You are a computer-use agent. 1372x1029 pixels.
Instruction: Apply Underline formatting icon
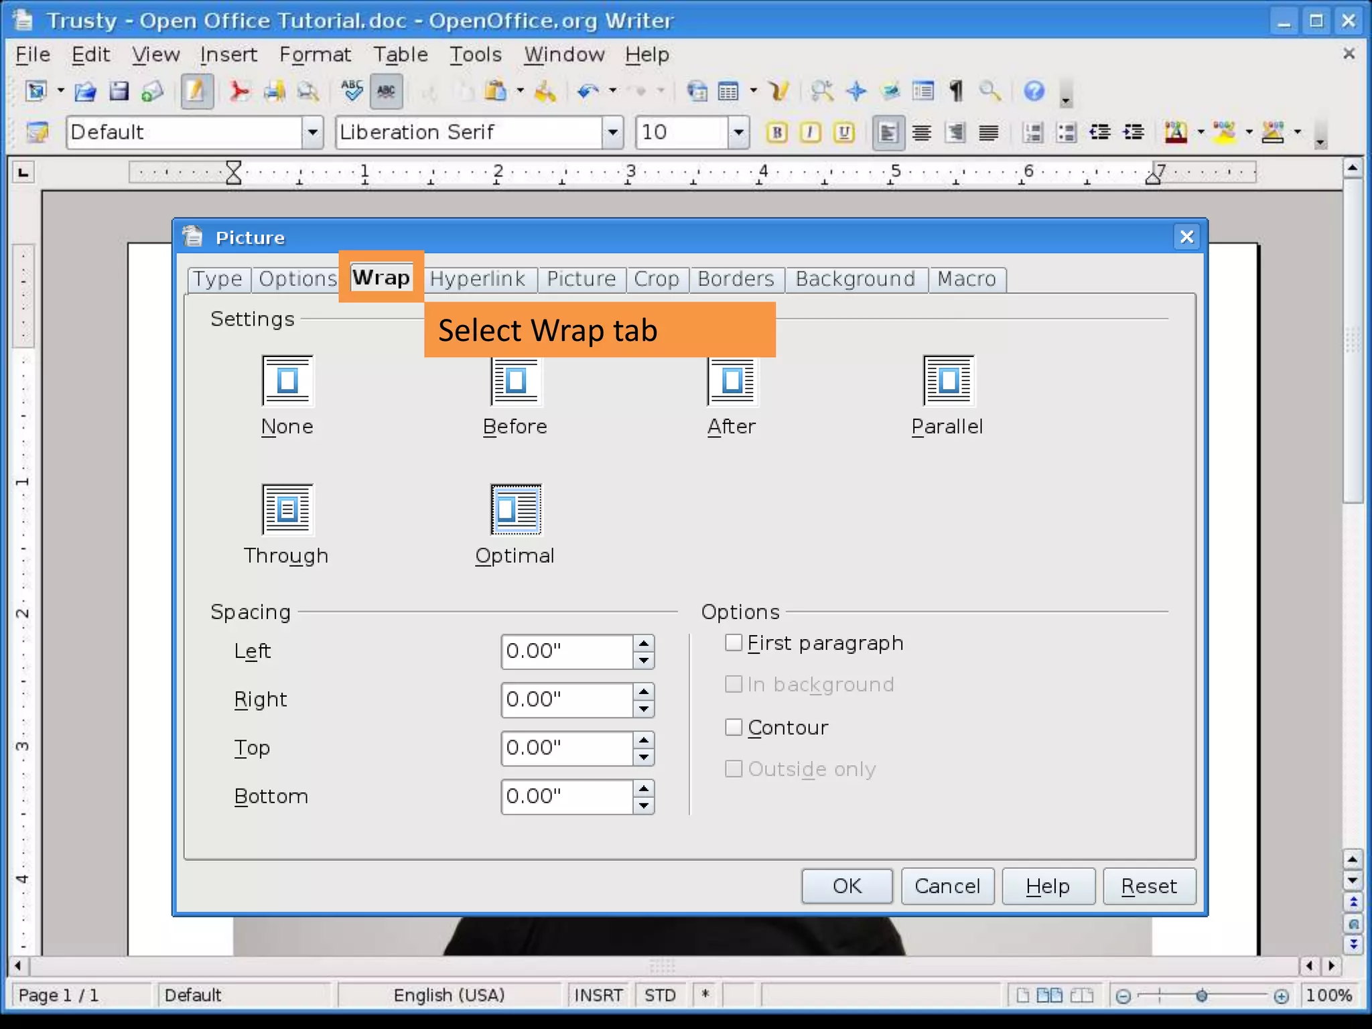tap(844, 133)
